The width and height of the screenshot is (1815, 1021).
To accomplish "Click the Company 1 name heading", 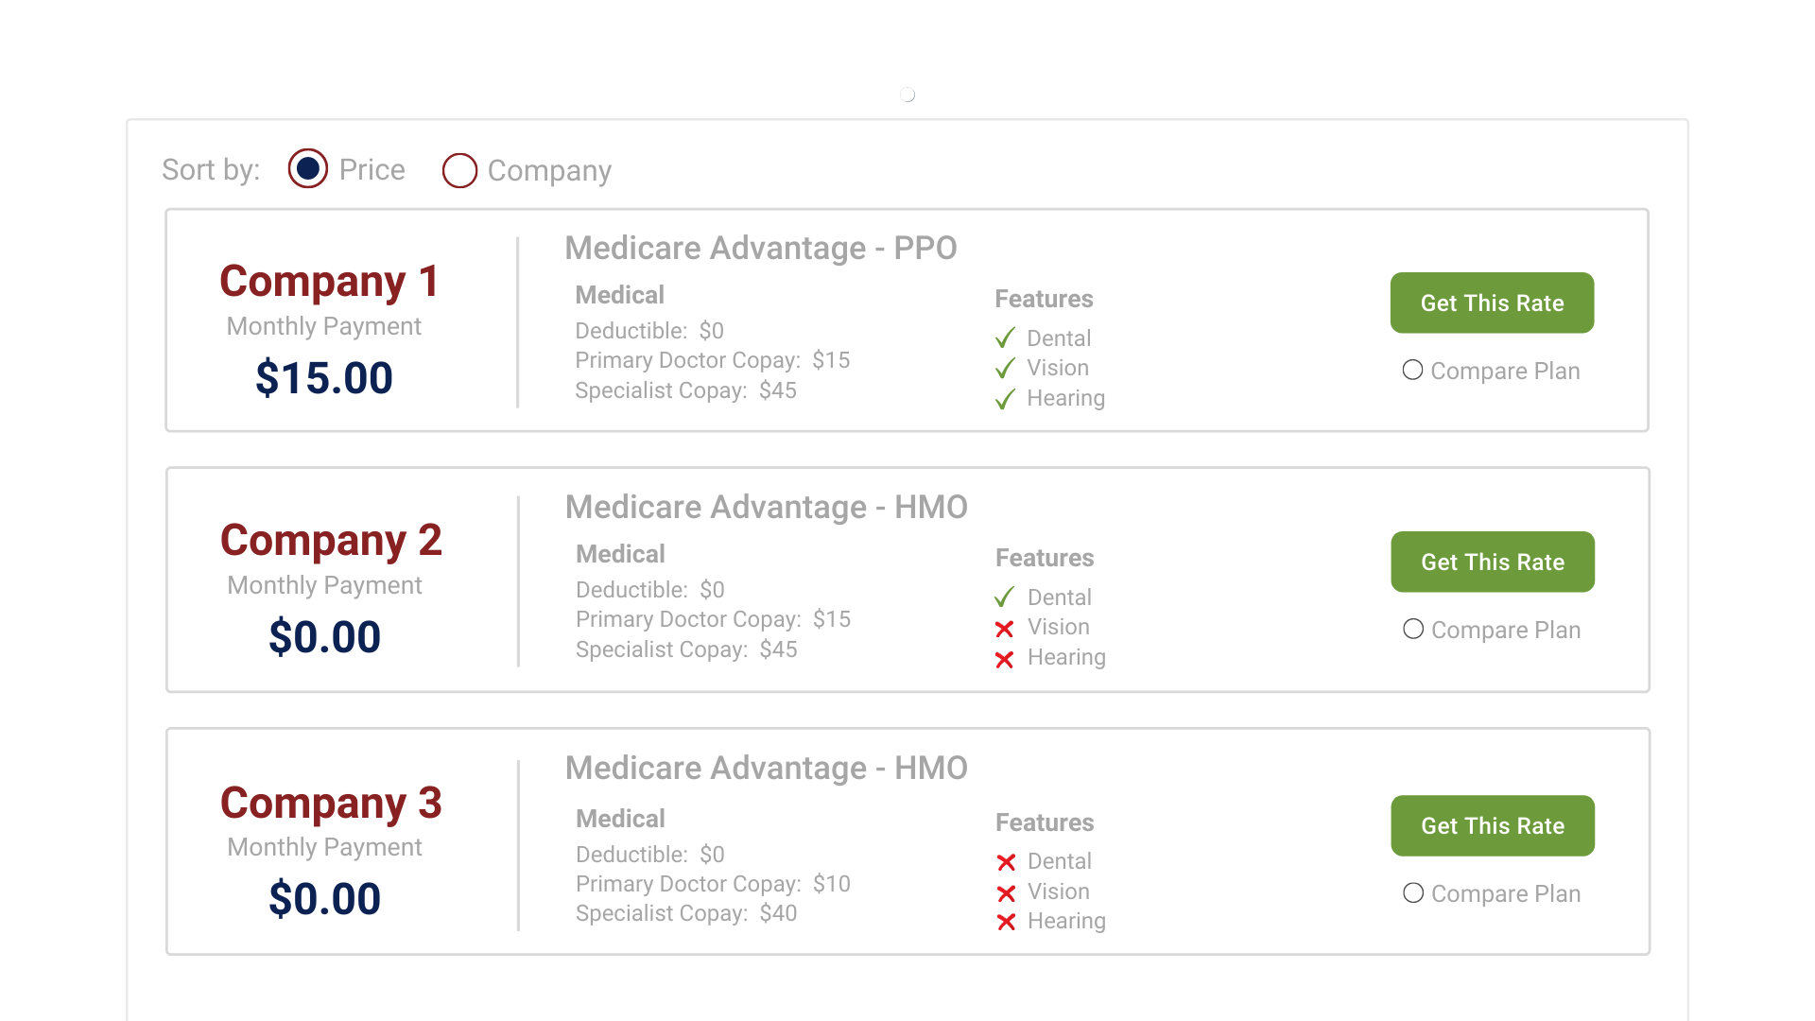I will (x=330, y=282).
